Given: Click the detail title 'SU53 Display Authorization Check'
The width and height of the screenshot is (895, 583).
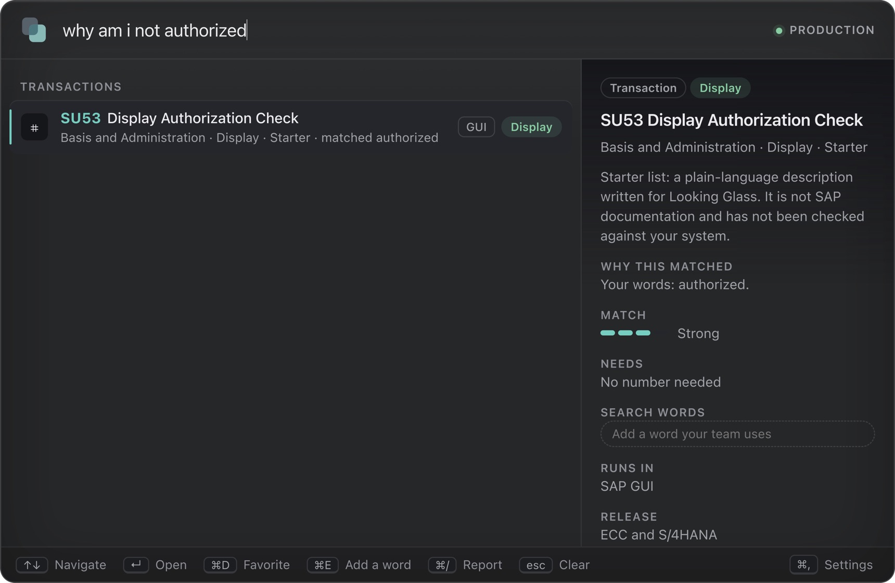Looking at the screenshot, I should [731, 120].
